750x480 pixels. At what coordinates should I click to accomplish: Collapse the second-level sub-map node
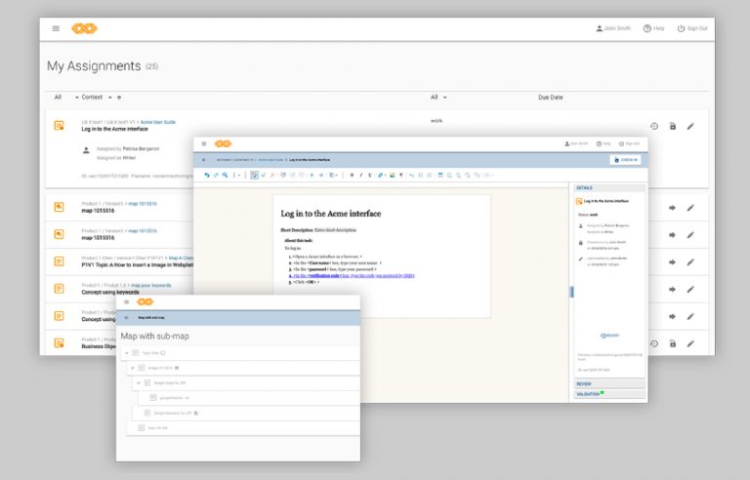pyautogui.click(x=133, y=368)
